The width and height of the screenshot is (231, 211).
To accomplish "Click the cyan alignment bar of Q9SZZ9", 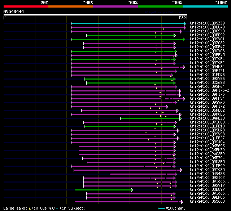I will coord(128,23).
